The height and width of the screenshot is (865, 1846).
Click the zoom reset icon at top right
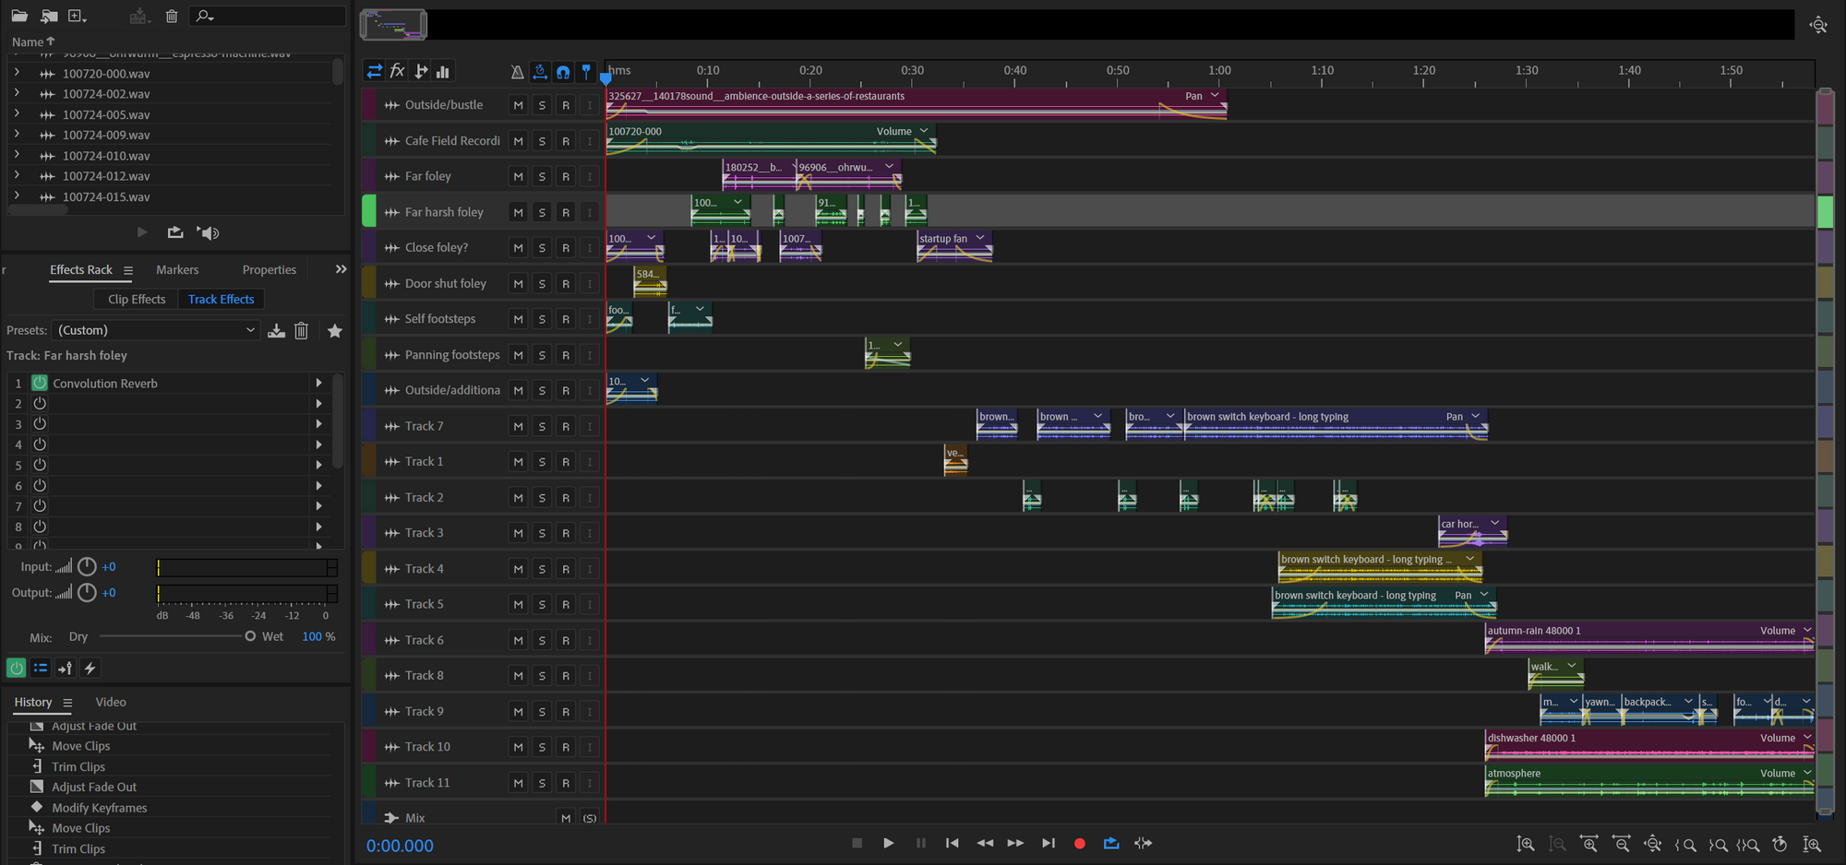(1818, 25)
